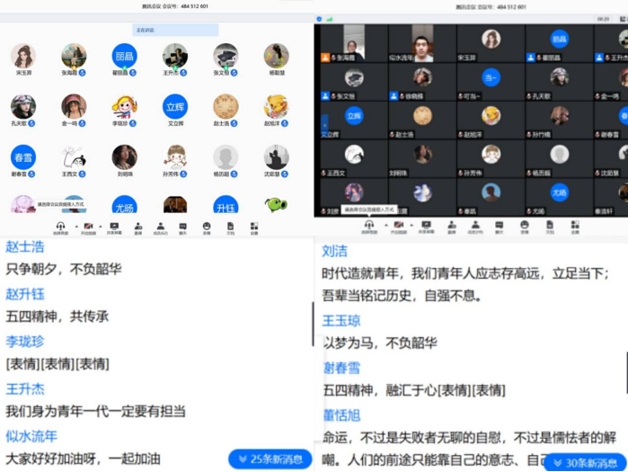This screenshot has height=472, width=628.
Task: Open the settings icon in right toolbar
Action: pyautogui.click(x=574, y=225)
